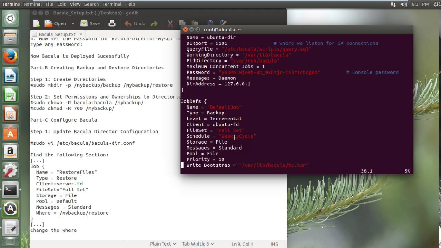Screen dimensions: 441x248
Task: Click the Schedule = WeeklyCycle line in terminal
Action: tap(221, 136)
